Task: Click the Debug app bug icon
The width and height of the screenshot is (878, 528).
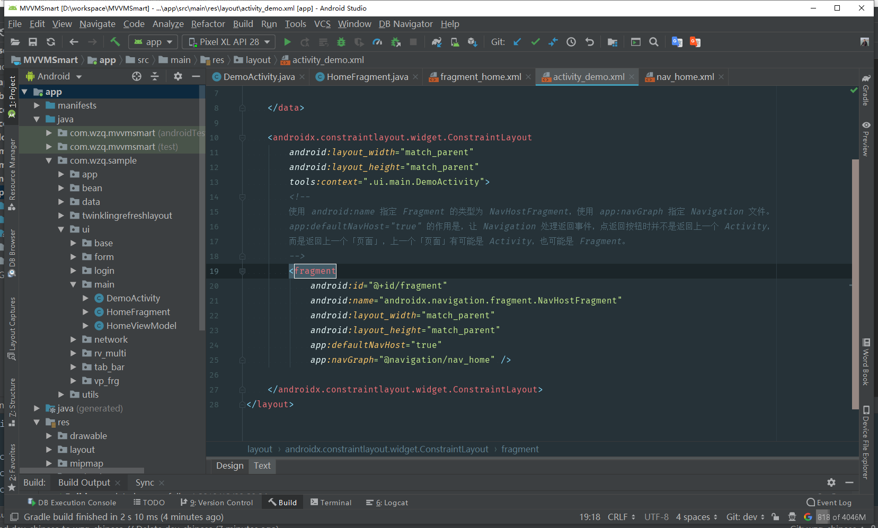Action: pyautogui.click(x=341, y=42)
